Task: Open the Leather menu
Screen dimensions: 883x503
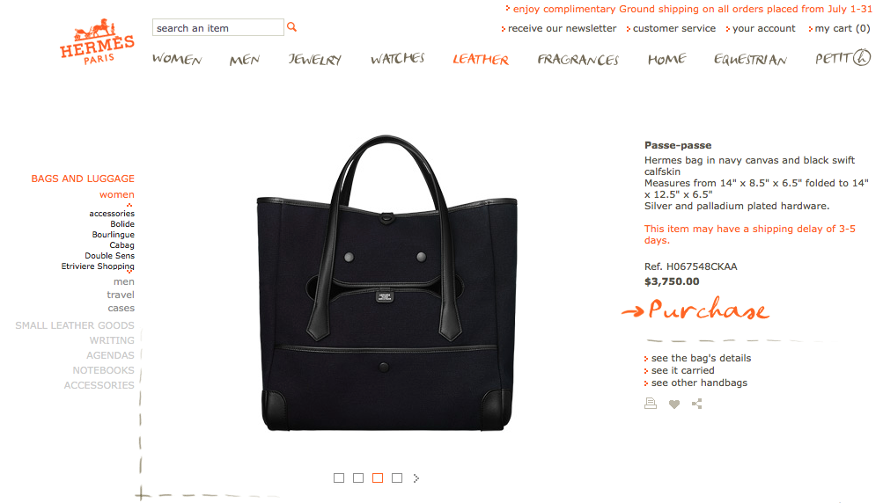Action: point(481,59)
